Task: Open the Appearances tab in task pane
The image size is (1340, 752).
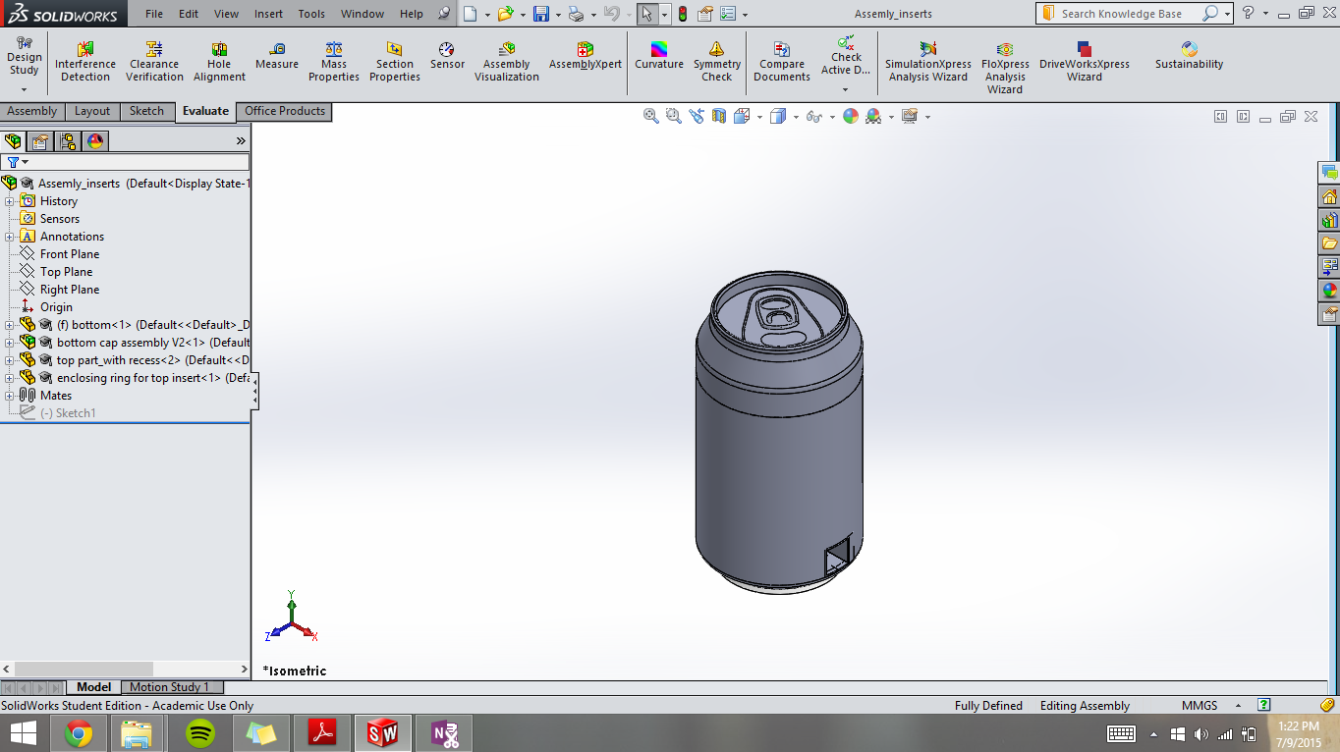Action: pyautogui.click(x=1329, y=291)
